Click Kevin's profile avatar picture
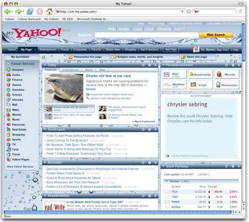249x222 pixels. click(196, 50)
